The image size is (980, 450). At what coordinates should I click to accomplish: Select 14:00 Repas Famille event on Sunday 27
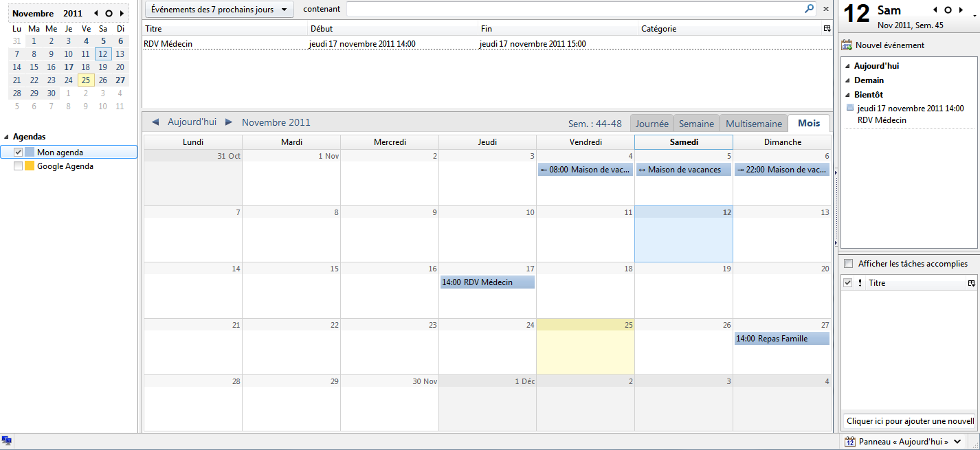pos(782,339)
